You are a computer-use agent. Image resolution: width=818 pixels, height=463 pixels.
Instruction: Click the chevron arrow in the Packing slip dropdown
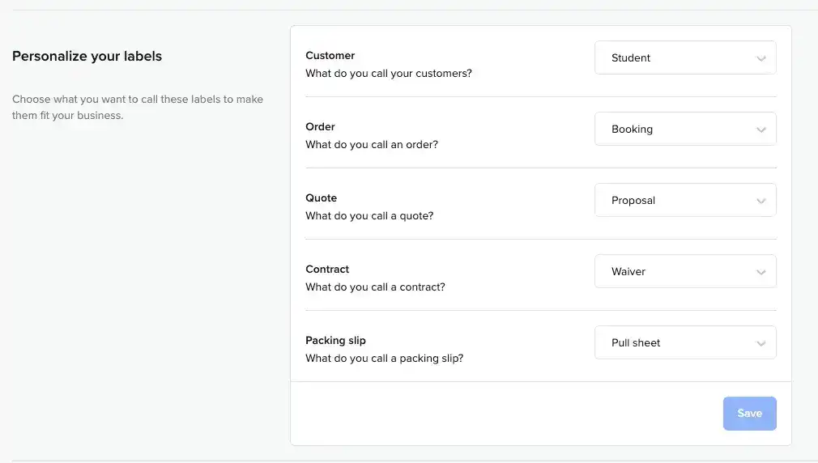click(x=760, y=343)
